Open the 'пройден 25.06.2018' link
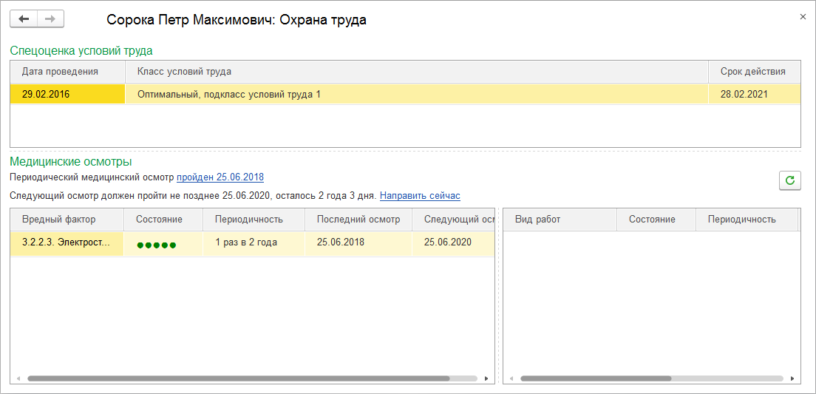This screenshot has width=816, height=394. (x=220, y=177)
